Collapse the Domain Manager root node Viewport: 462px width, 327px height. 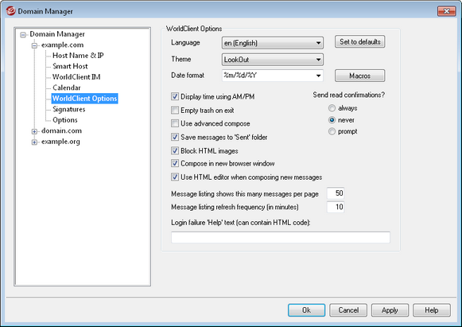[x=23, y=35]
